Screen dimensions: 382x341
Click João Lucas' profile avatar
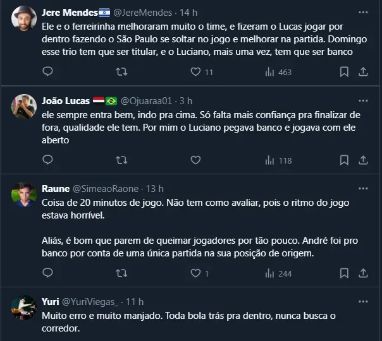[x=23, y=106]
